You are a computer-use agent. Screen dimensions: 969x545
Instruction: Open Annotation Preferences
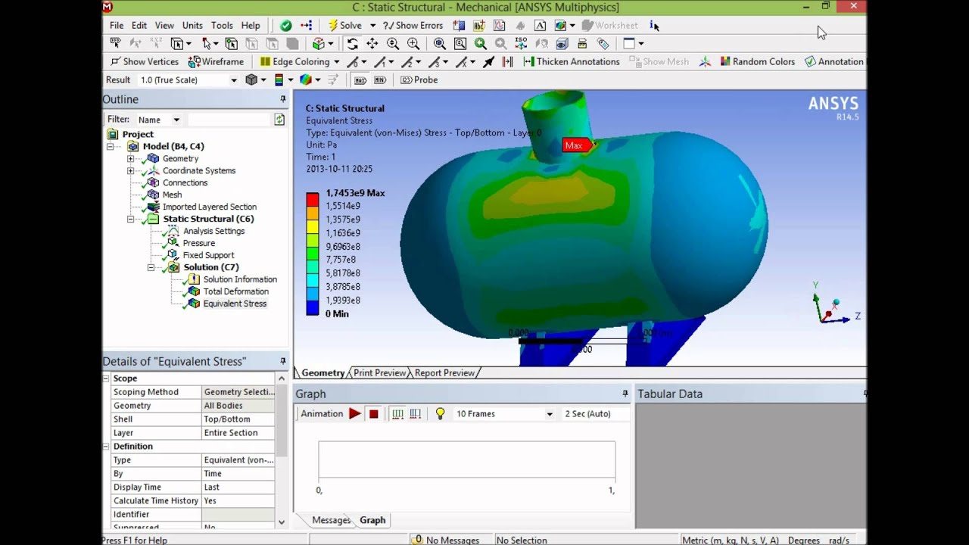[x=833, y=62]
